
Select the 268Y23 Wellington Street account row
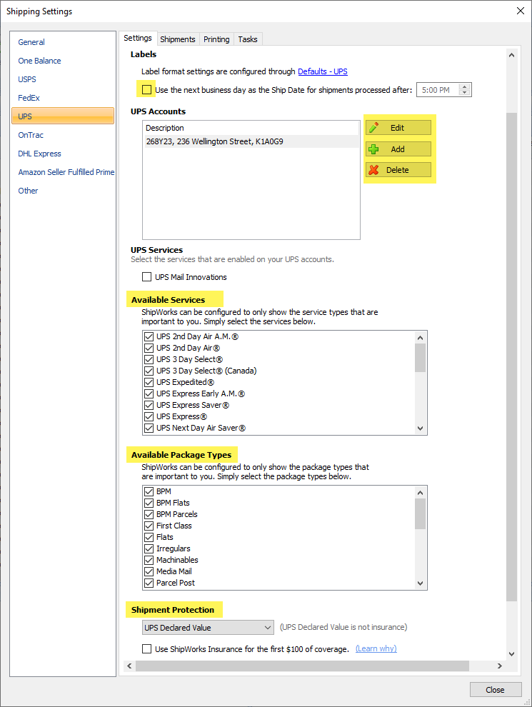(251, 141)
